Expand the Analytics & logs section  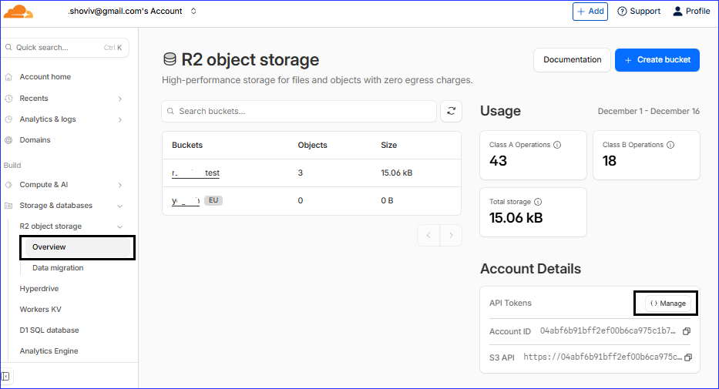pyautogui.click(x=119, y=119)
